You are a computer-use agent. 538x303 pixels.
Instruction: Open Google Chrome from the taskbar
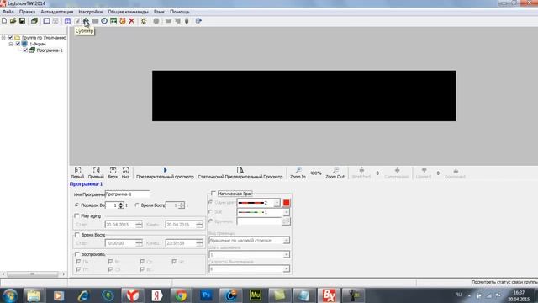181,295
